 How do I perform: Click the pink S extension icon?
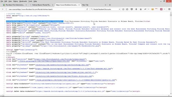(161, 9)
